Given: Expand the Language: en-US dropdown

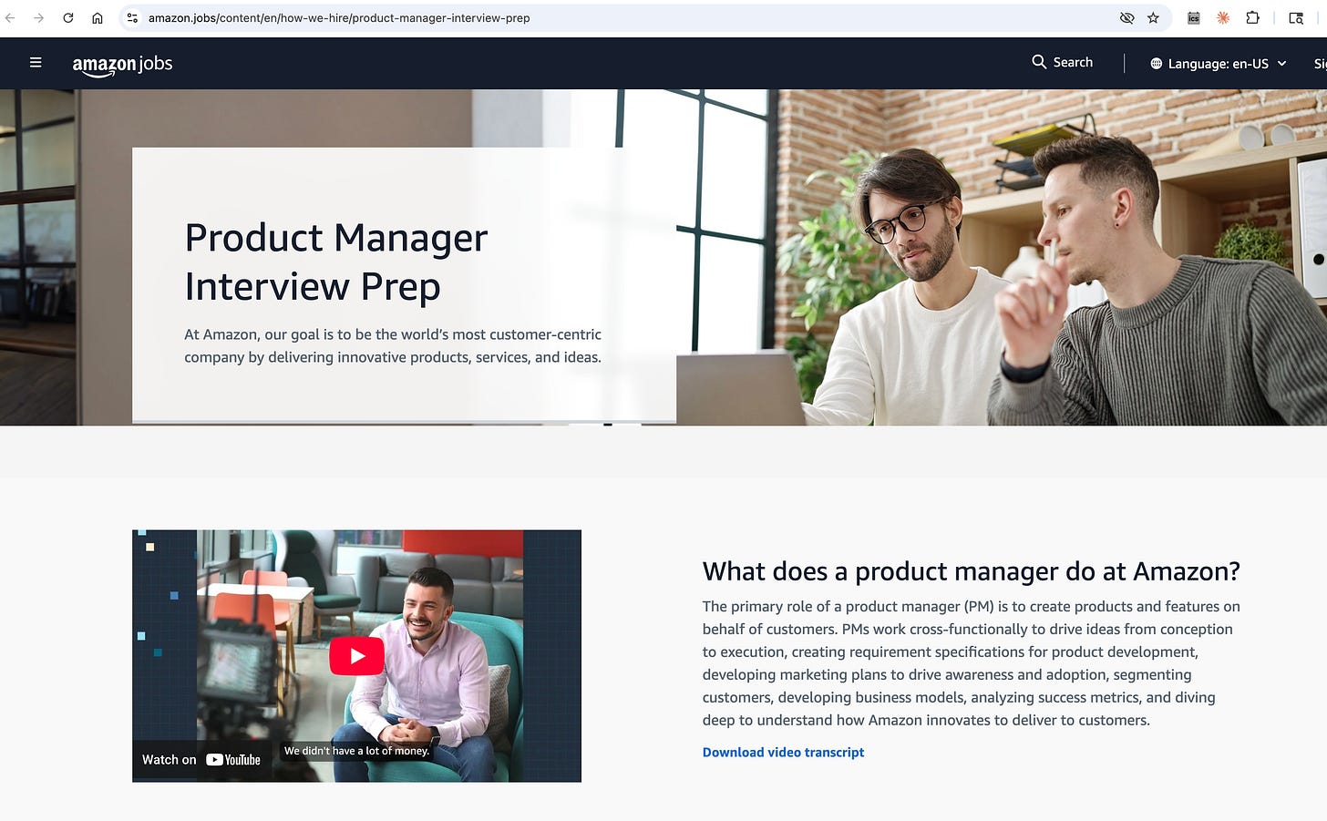Looking at the screenshot, I should coord(1219,64).
